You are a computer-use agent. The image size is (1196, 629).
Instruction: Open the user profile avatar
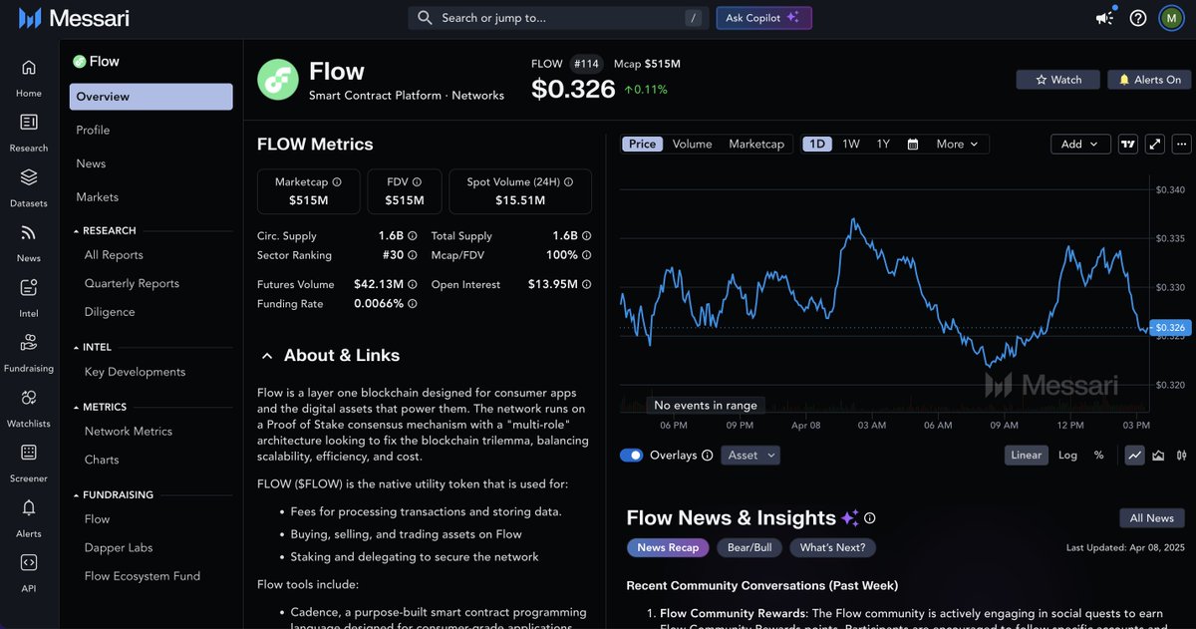pos(1170,18)
